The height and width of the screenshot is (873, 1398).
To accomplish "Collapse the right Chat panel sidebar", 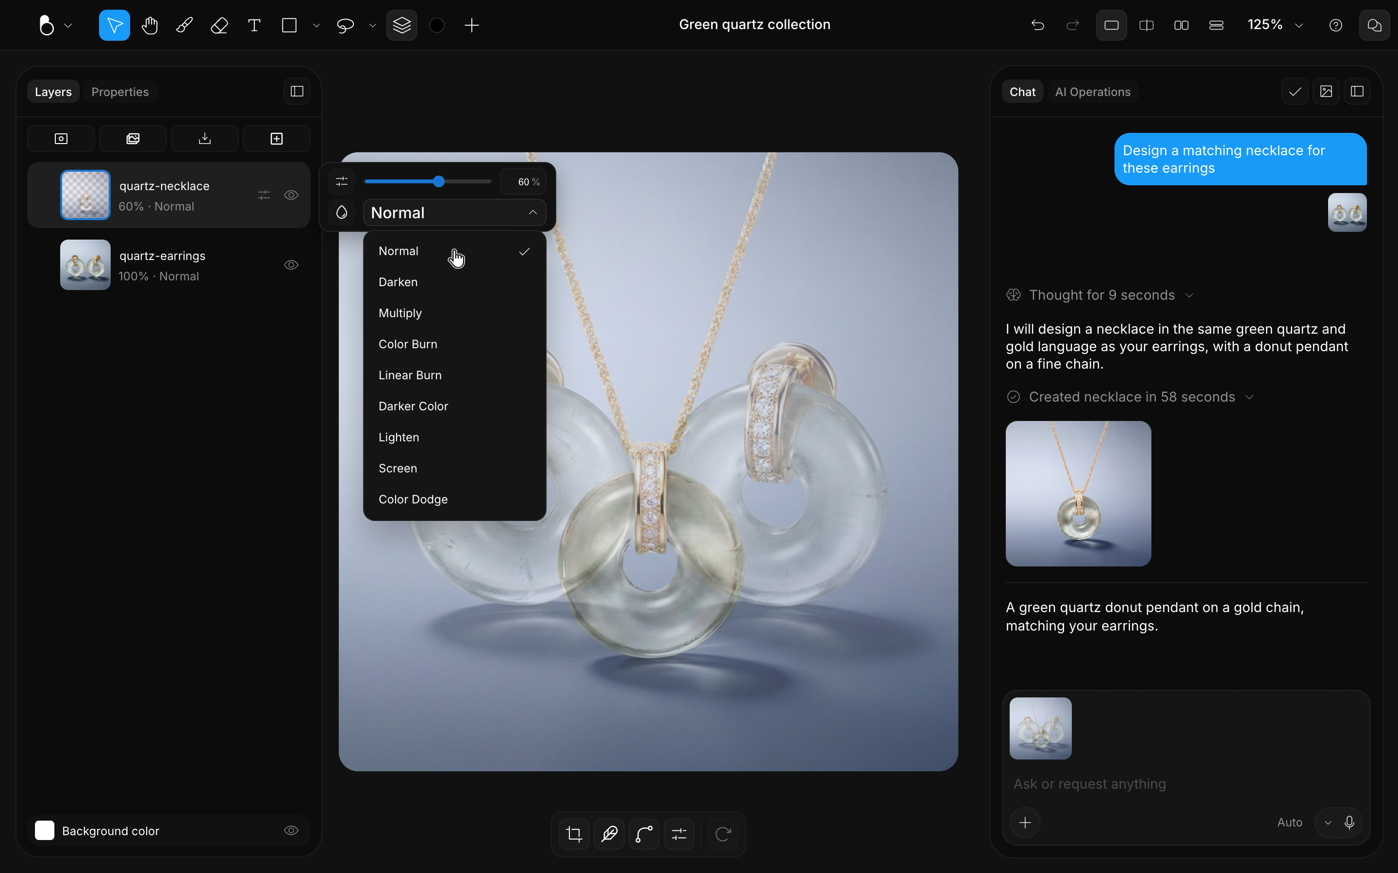I will (1358, 91).
